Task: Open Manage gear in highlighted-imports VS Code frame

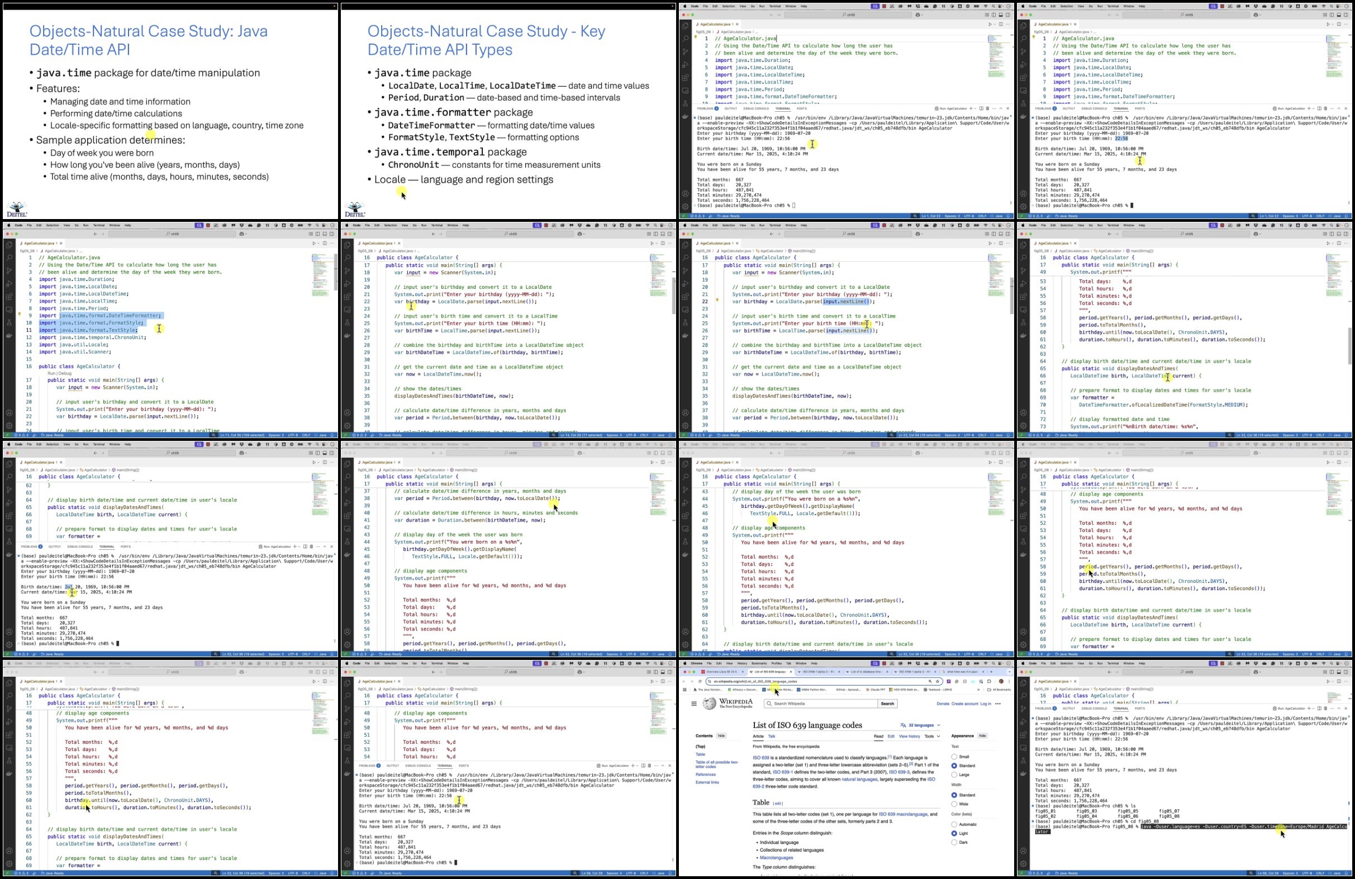Action: pyautogui.click(x=9, y=426)
